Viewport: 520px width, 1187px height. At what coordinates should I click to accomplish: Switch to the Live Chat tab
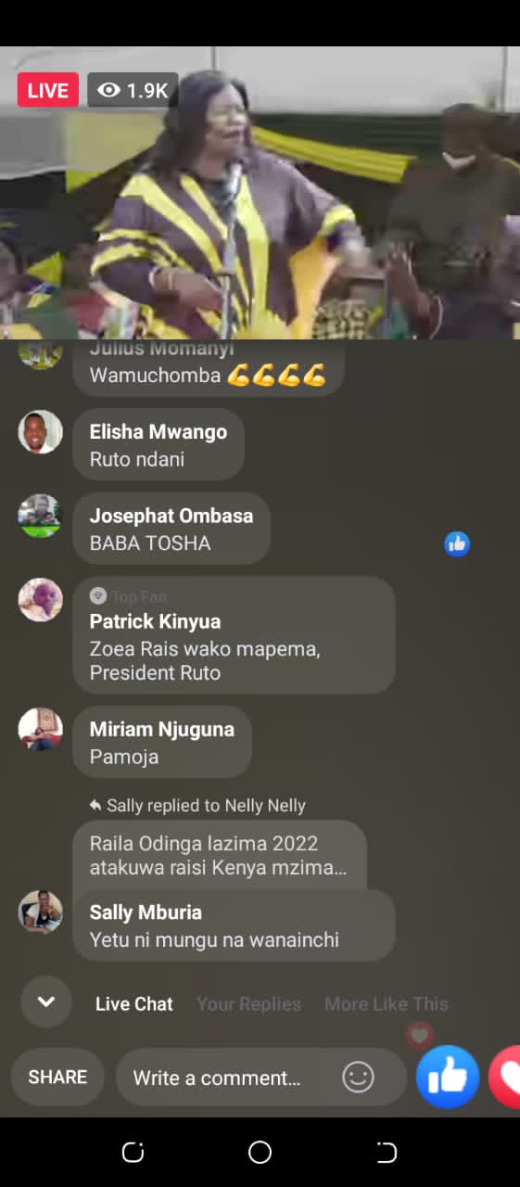point(134,1003)
